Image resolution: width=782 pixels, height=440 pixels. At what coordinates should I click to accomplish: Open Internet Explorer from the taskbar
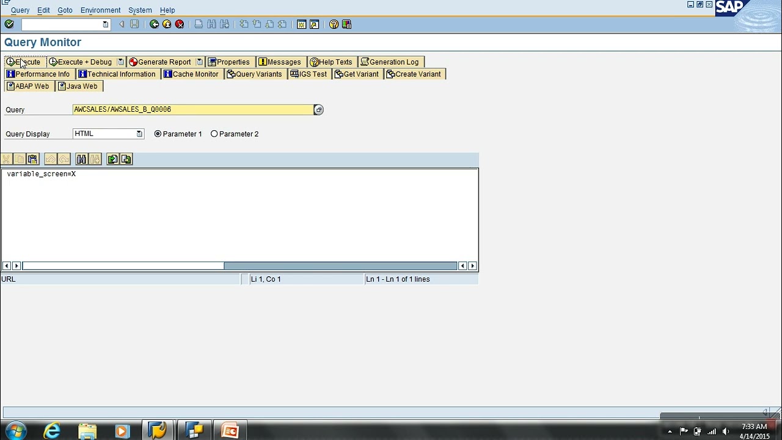point(52,431)
